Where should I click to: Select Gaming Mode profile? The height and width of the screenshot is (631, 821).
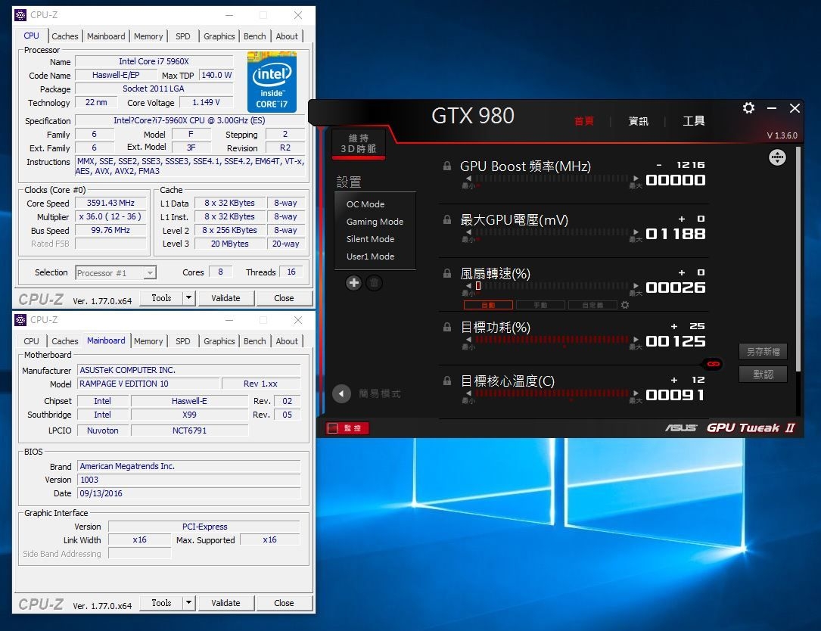tap(375, 222)
